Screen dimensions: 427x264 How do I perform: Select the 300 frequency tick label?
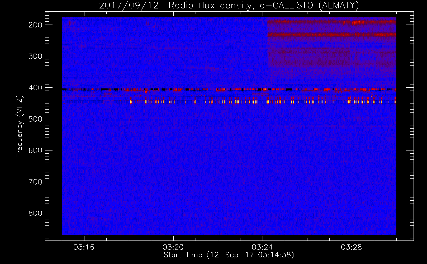[35, 56]
